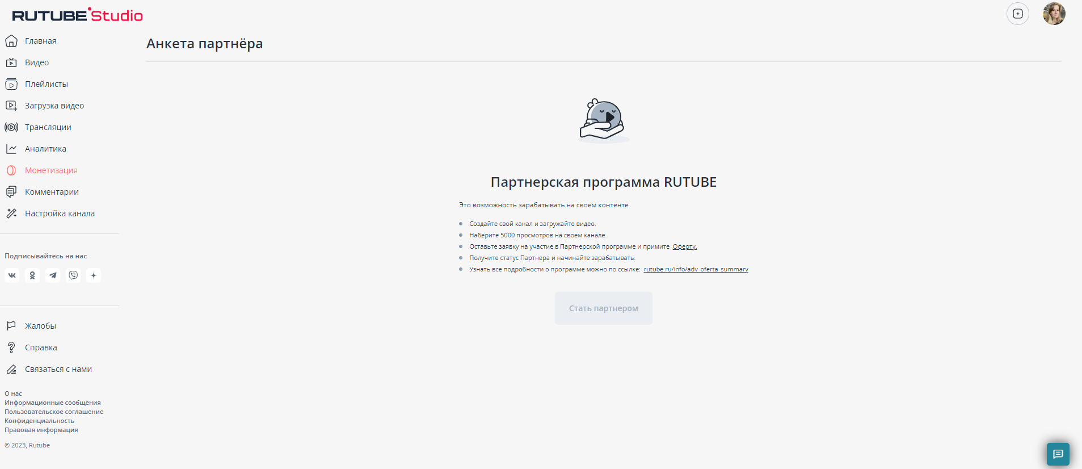Click the Конфиденциальность footer link
Viewport: 1082px width, 469px height.
click(40, 421)
